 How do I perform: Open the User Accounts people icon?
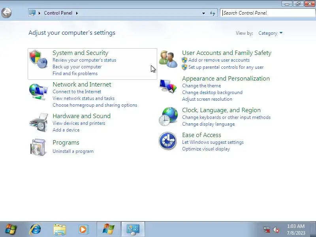click(168, 59)
